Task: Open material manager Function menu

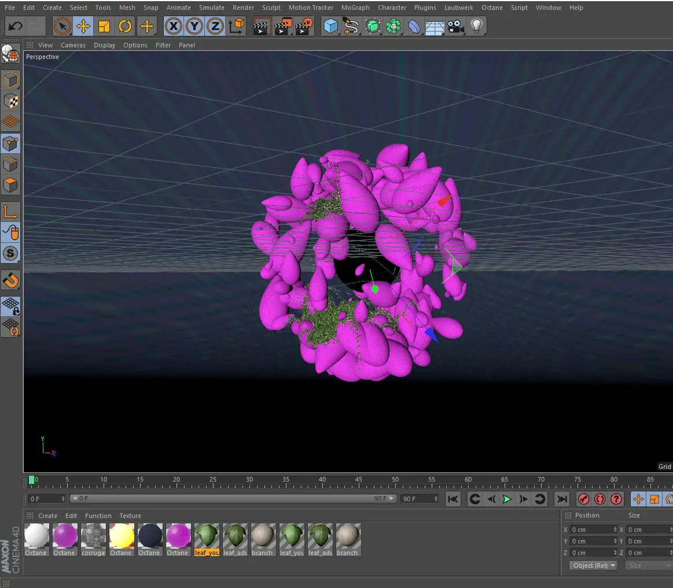Action: (x=98, y=516)
